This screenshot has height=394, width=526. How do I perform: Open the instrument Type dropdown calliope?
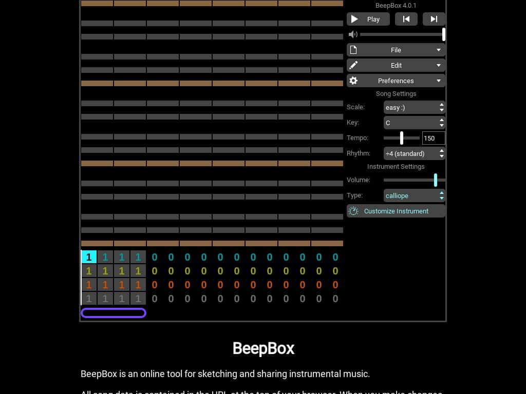415,195
